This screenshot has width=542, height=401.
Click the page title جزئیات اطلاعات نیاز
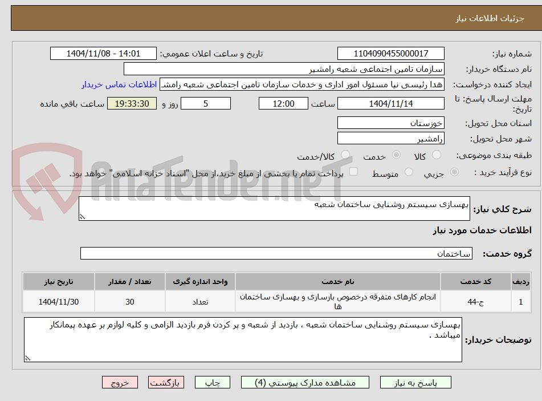point(490,18)
